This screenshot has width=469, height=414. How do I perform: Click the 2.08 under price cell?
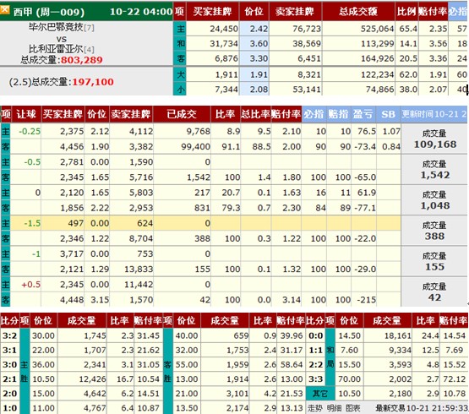(254, 89)
